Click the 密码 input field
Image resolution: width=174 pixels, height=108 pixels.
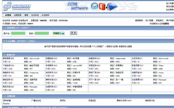tap(42, 33)
